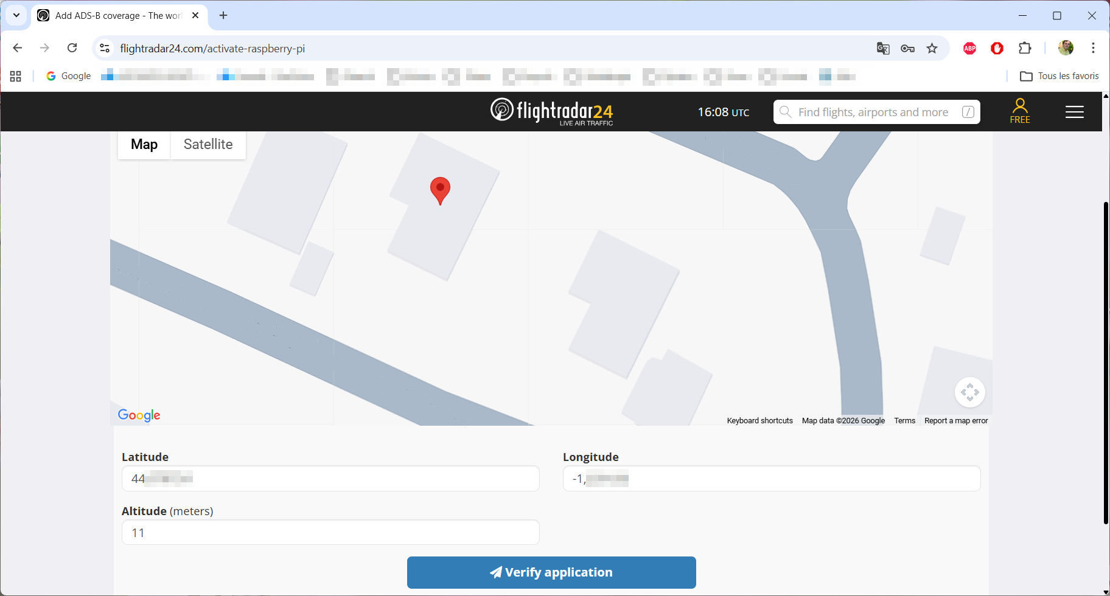Screen dimensions: 1110x596
Task: Open the Google bookmark
Action: pyautogui.click(x=68, y=76)
